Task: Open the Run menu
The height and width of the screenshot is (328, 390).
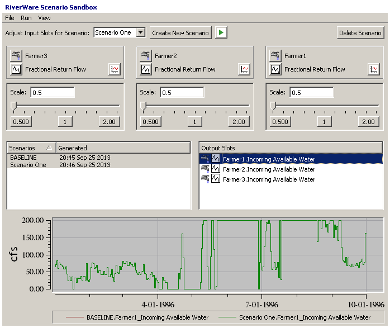Action: click(26, 18)
